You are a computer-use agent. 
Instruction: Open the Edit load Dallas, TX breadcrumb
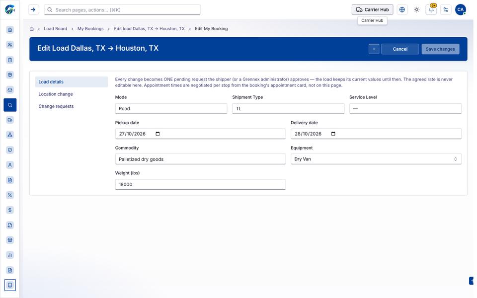[x=150, y=29]
